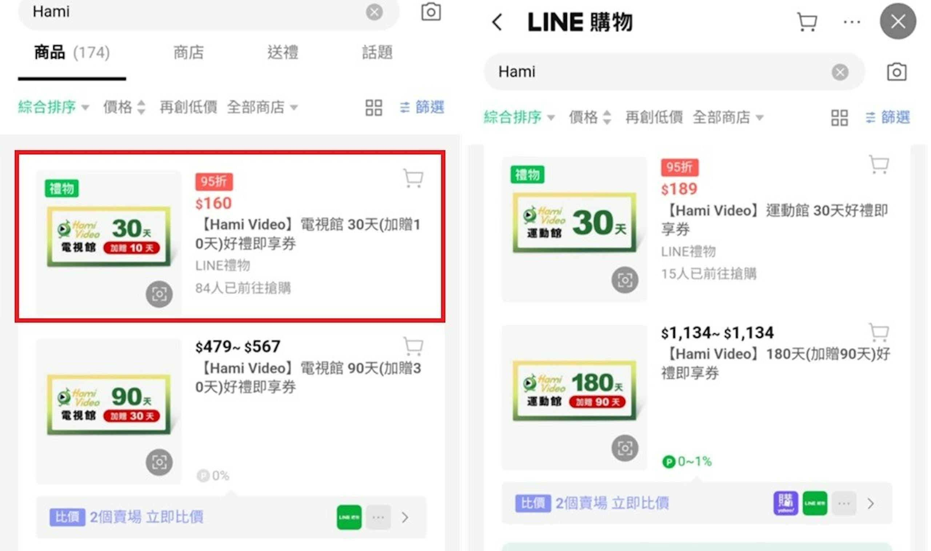Switch to the 送禮 tab

point(283,52)
